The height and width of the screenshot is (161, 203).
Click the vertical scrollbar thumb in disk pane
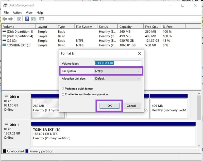pos(199,108)
